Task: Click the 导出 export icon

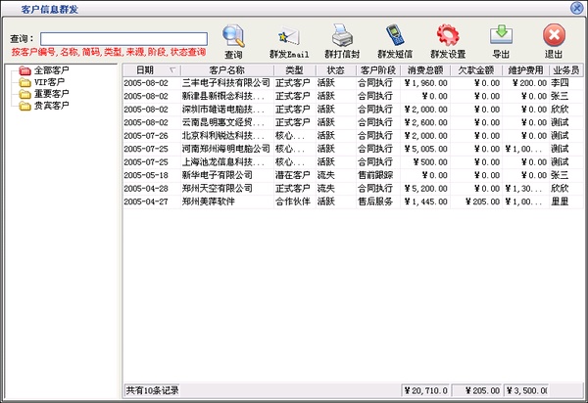Action: (501, 37)
